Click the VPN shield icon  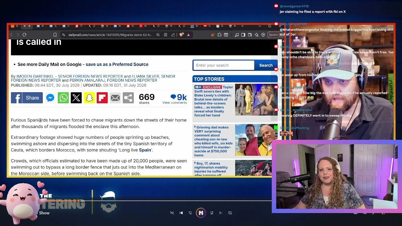[x=263, y=35]
